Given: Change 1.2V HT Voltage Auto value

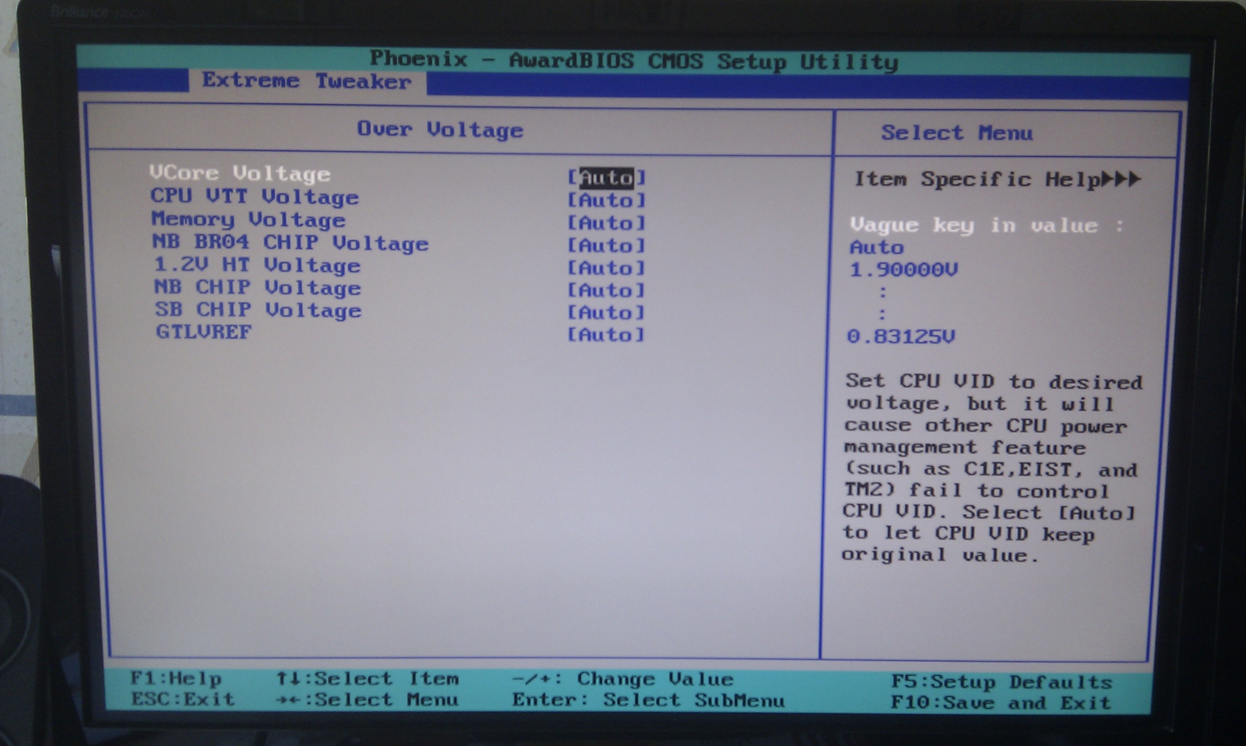Looking at the screenshot, I should click(606, 268).
